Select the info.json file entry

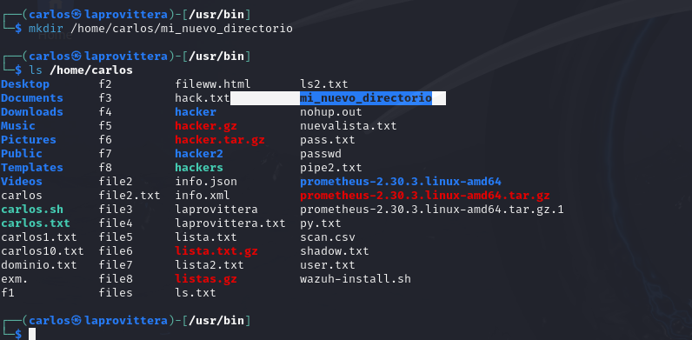pos(206,182)
